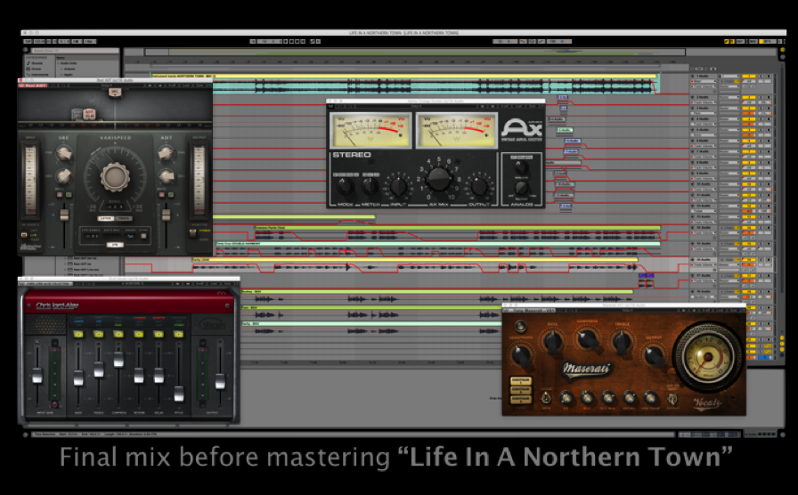This screenshot has height=495, width=798.
Task: Toggle the yellow Compress button in CLA Vocals
Action: (x=118, y=334)
